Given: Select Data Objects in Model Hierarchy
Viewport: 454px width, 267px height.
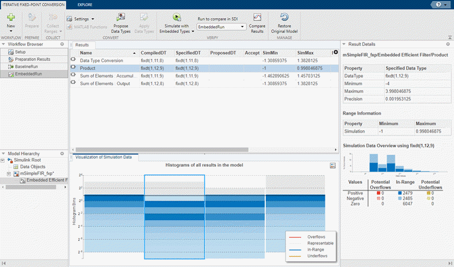Looking at the screenshot, I should coord(33,167).
